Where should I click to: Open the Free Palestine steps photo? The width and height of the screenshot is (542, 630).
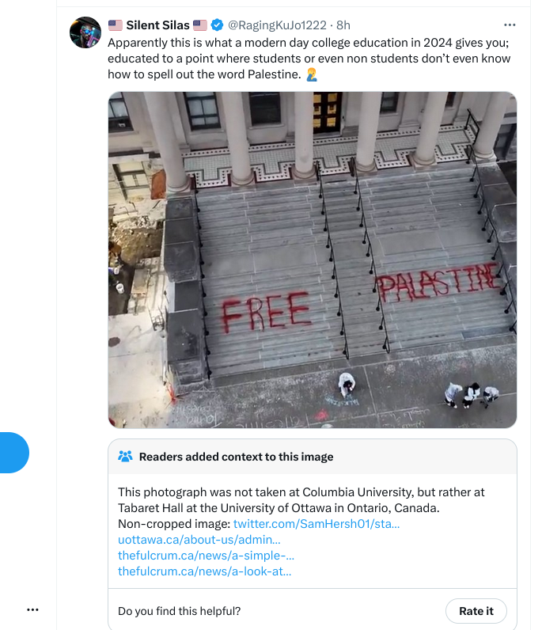point(313,260)
